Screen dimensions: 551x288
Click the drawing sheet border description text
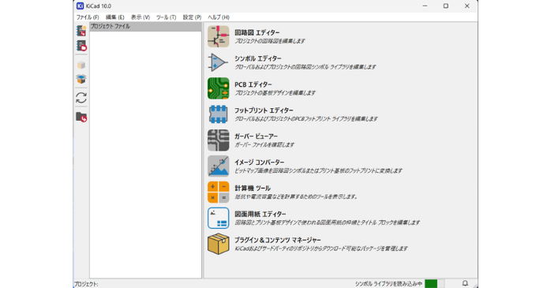[327, 223]
